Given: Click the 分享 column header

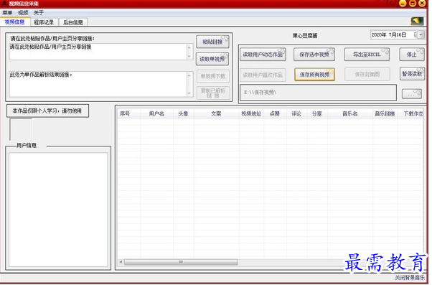Looking at the screenshot, I should point(317,113).
